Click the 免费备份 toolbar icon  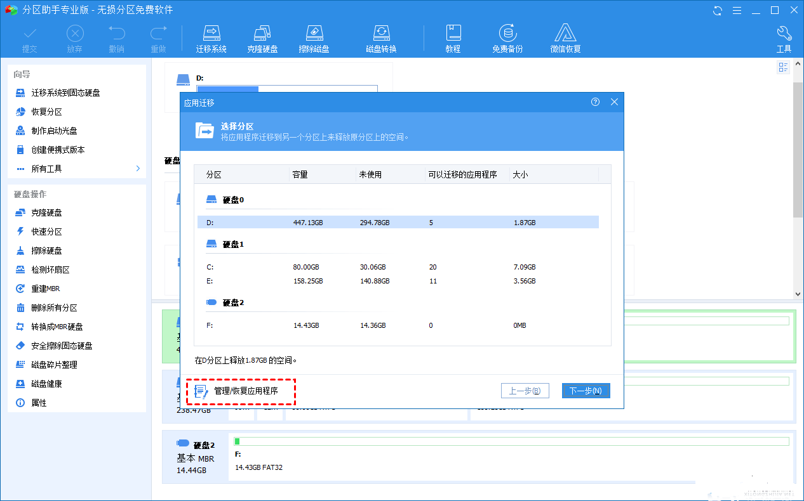[507, 37]
